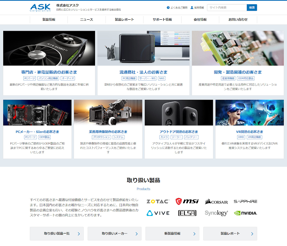
Task: Open the 新製品情報 button
Action: (x=173, y=233)
